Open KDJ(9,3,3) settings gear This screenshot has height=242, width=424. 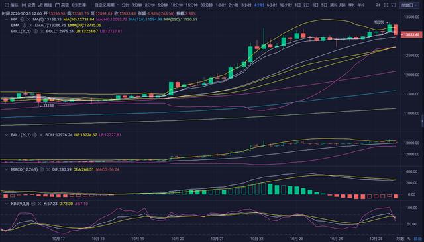click(x=33, y=204)
